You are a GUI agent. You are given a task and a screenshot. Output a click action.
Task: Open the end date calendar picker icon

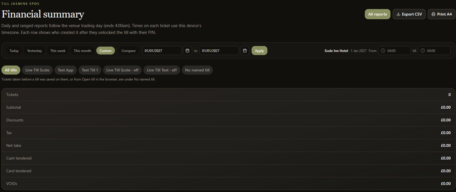pos(245,51)
